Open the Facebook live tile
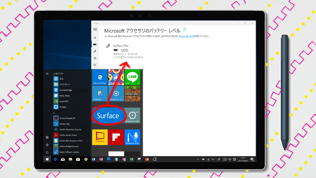Viewport: 316px width, 178px height. tap(116, 77)
